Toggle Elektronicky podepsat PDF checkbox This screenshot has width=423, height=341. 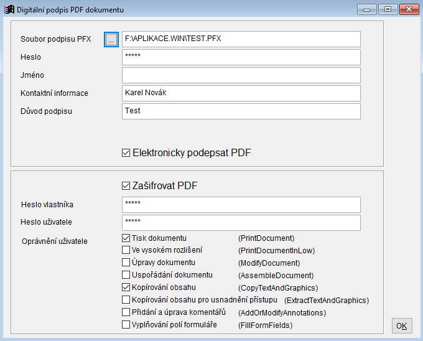[126, 153]
